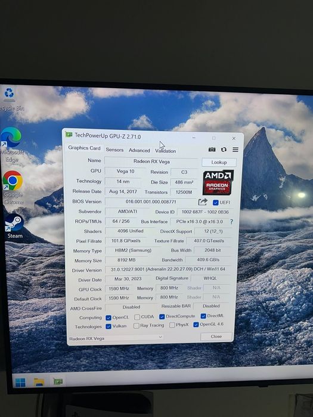Click the Device ID value 1002 687F
This screenshot has width=313, height=417.
click(205, 212)
